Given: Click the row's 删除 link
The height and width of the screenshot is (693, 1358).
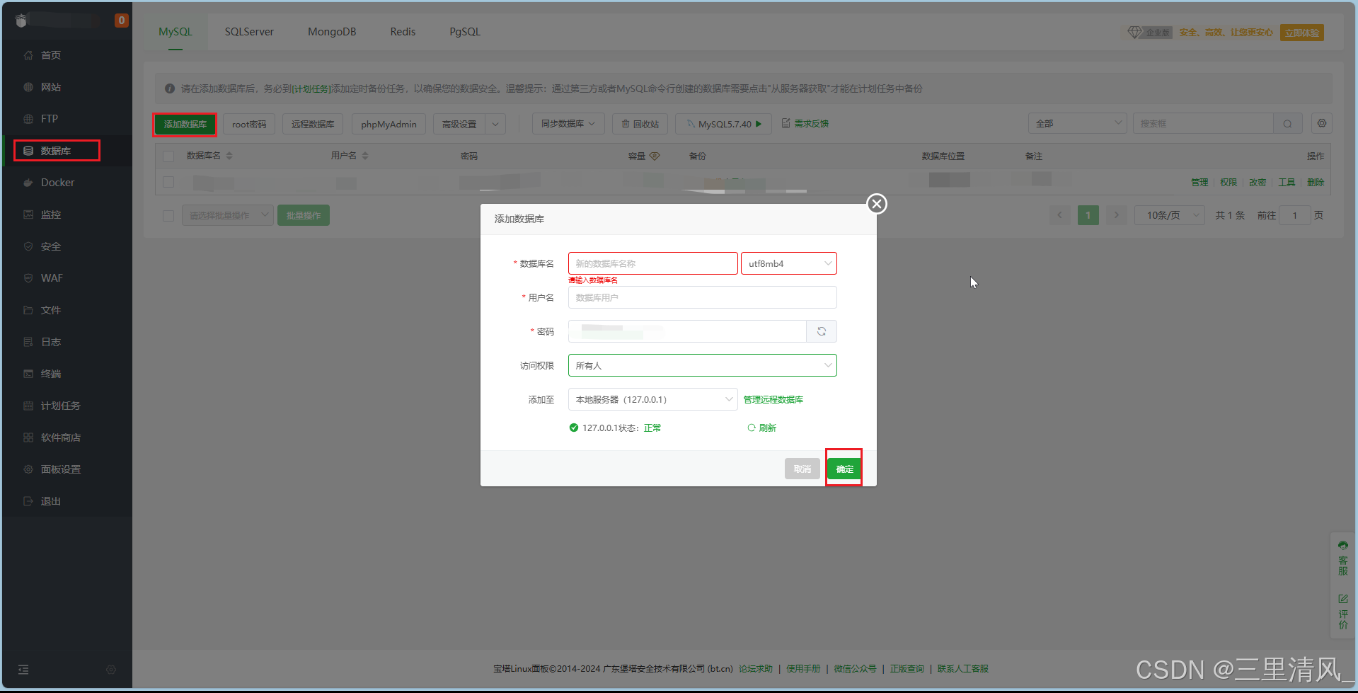Looking at the screenshot, I should 1316,183.
